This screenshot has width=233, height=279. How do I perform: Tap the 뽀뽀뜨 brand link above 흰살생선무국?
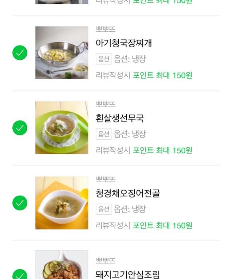coord(106,104)
